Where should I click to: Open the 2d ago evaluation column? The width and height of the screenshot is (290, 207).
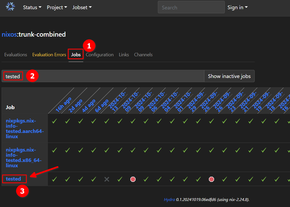[75, 106]
